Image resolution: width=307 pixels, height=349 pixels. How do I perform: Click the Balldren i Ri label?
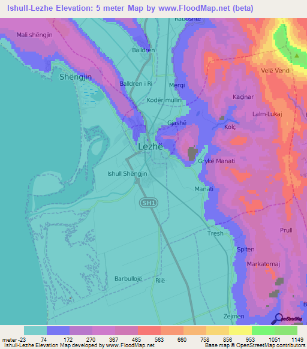coord(136,84)
